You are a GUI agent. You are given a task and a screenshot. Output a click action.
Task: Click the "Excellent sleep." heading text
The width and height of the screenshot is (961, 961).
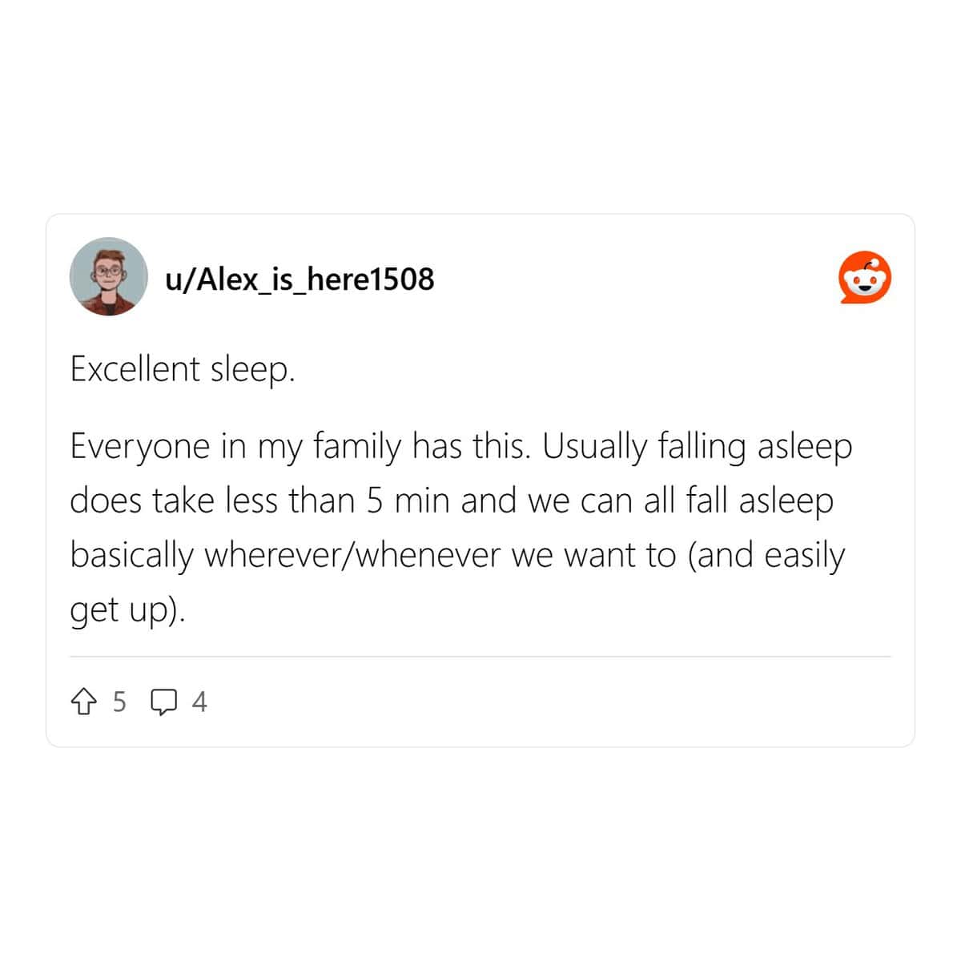click(x=183, y=369)
